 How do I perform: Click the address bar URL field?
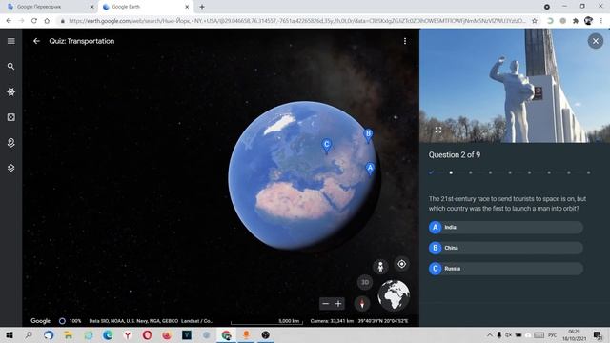(x=296, y=21)
